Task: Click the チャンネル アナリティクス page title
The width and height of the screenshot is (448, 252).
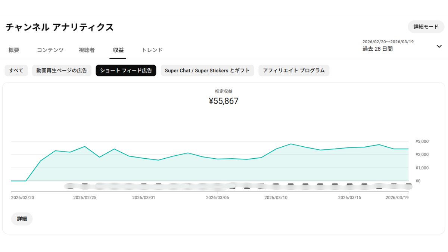Action: [60, 27]
